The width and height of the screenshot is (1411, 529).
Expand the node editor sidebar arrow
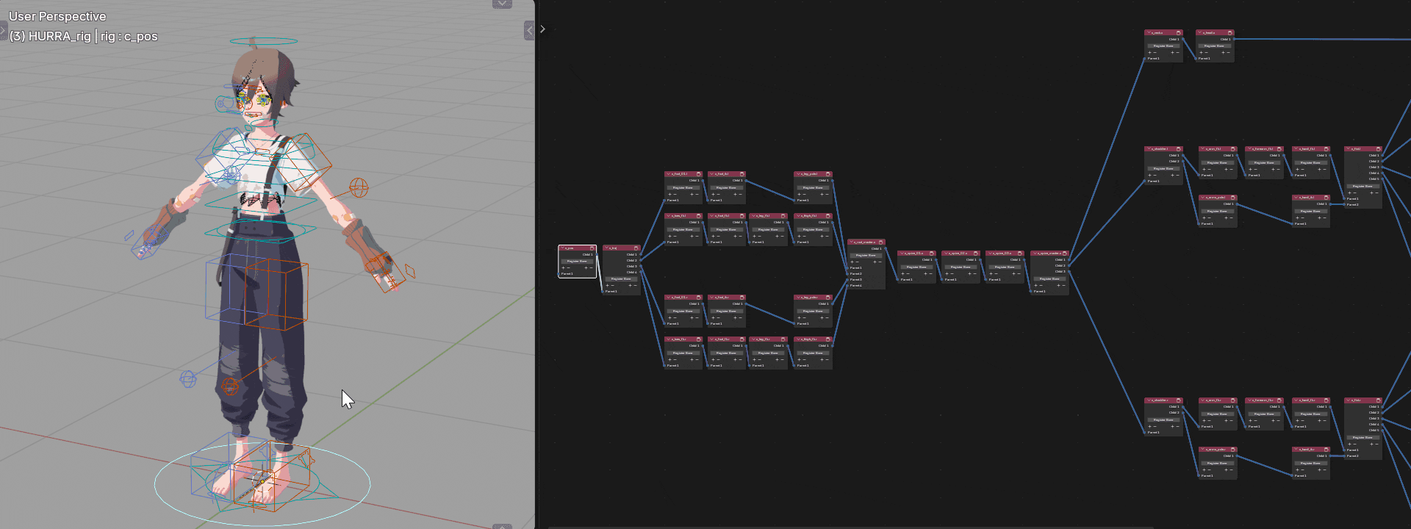(542, 29)
